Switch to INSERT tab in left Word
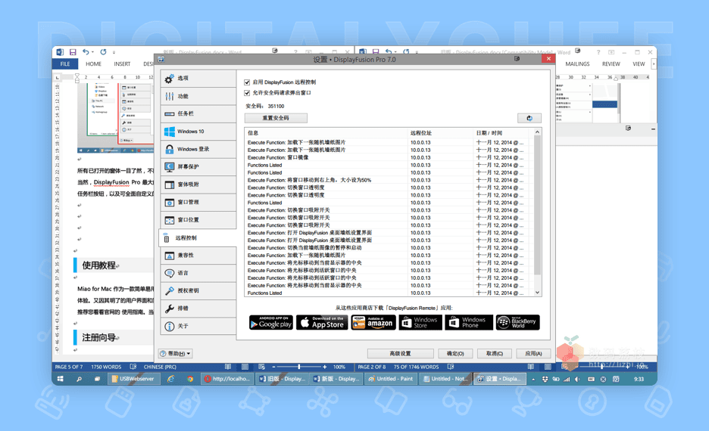Screen dimensions: 709x431 [122, 64]
